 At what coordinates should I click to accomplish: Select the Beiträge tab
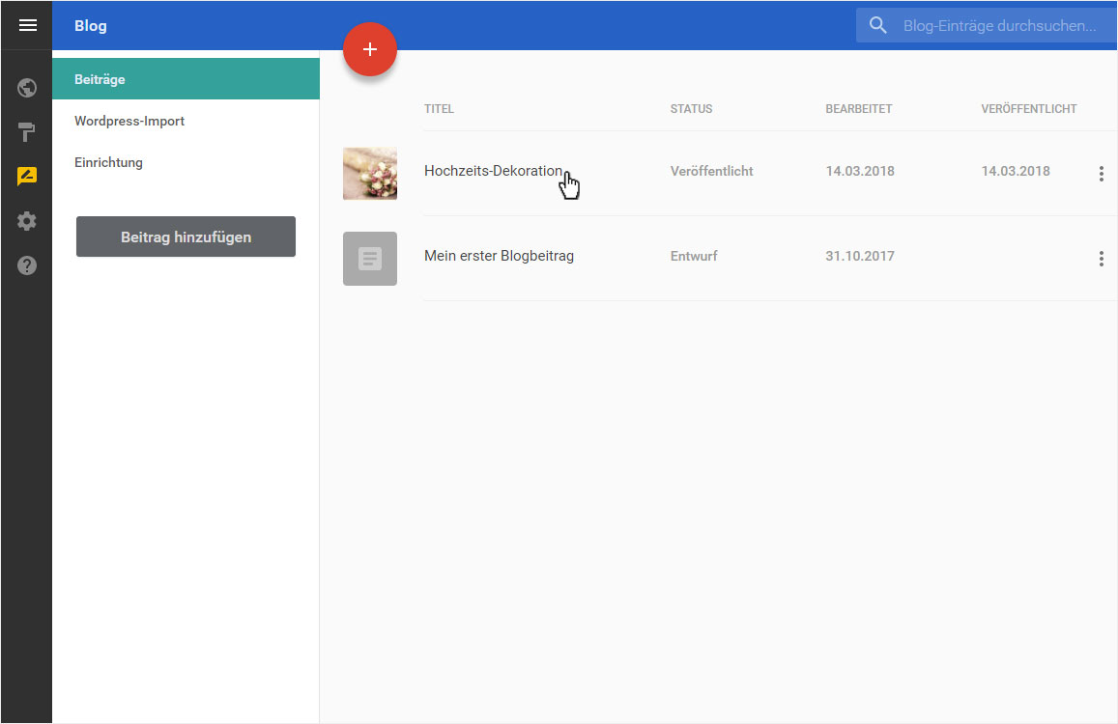(186, 79)
